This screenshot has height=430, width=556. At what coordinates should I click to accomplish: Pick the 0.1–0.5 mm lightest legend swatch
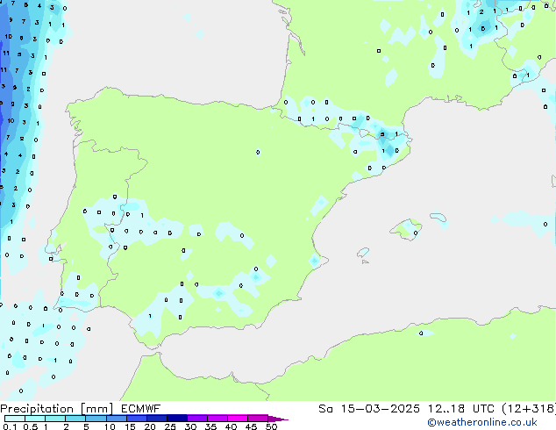pos(15,419)
